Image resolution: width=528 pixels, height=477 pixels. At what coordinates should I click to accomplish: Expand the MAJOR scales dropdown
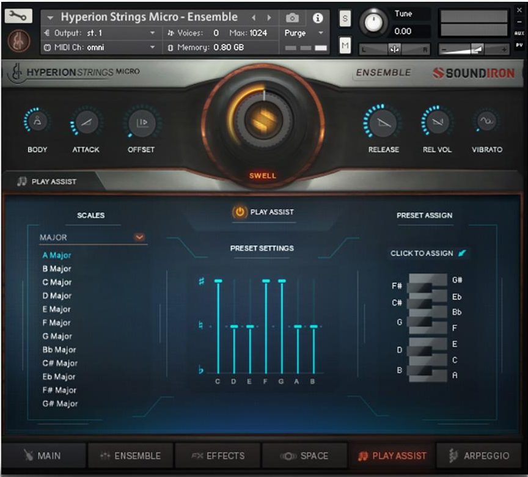140,237
